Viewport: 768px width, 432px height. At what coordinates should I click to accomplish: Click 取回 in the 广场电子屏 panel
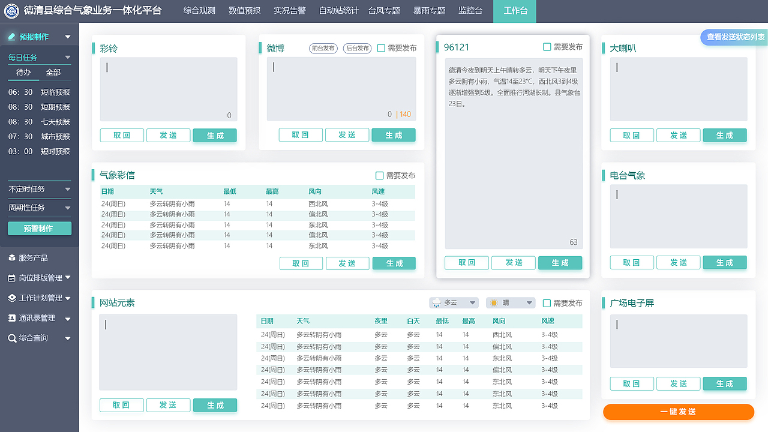632,384
